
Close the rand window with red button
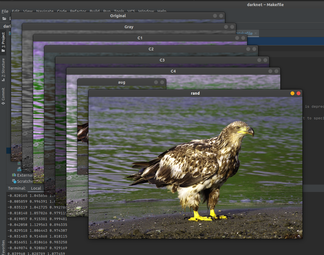click(x=298, y=93)
